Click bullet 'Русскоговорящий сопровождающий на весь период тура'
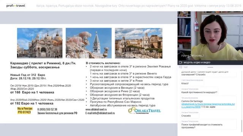This screenshot has width=243, height=136. [129, 84]
